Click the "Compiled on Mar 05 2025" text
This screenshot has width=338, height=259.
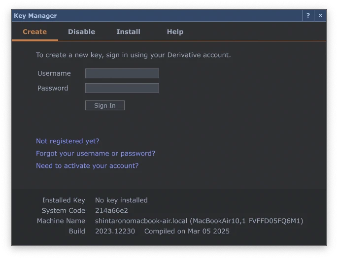(187, 231)
